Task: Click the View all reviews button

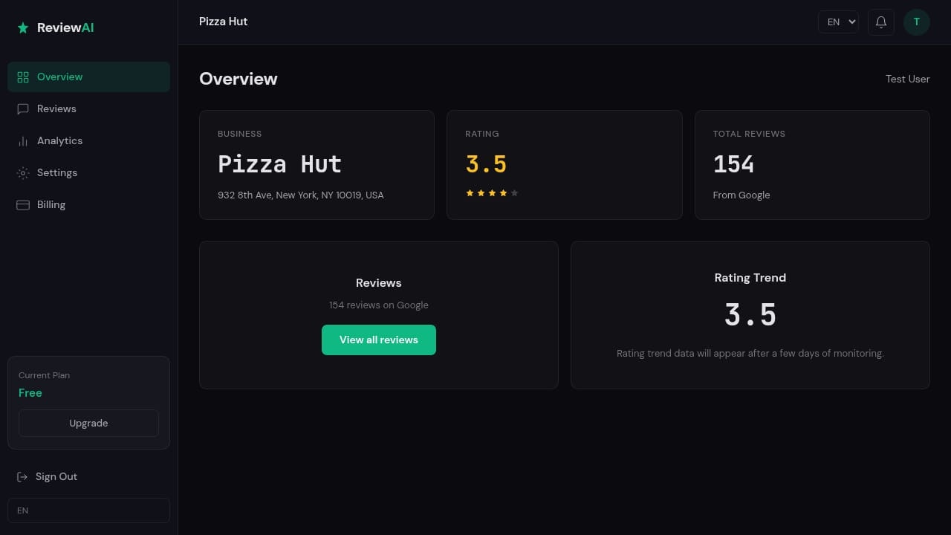Action: pos(379,340)
